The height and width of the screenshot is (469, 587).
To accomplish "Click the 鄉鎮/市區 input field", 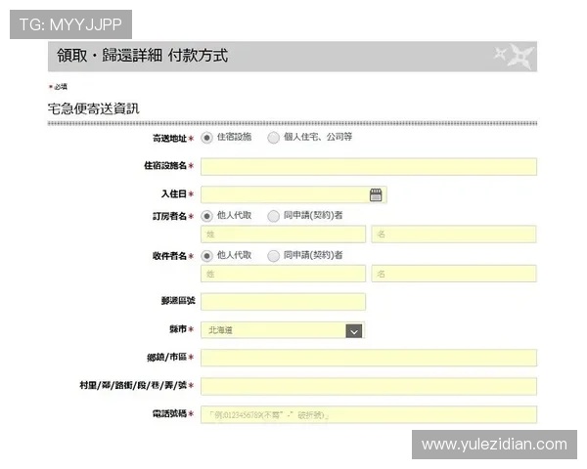I will pos(369,358).
